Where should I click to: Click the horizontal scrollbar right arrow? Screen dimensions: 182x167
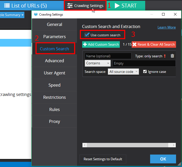point(173,145)
